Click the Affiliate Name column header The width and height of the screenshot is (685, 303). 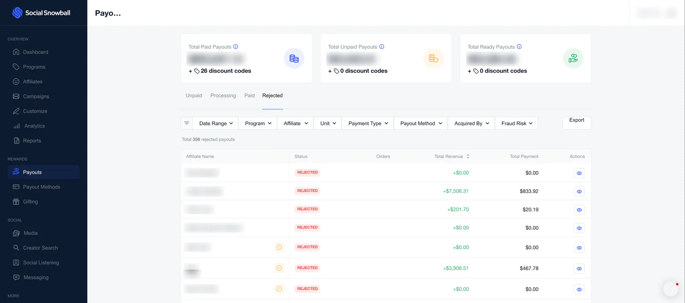click(x=200, y=157)
